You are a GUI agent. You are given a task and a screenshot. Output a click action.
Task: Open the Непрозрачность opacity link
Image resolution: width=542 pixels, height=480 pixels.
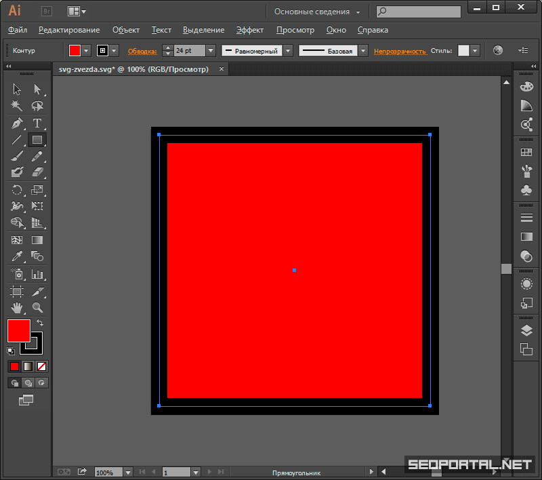[400, 52]
